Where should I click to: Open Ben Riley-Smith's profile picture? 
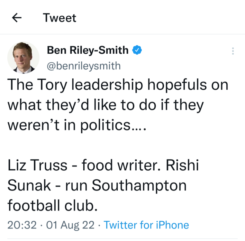coord(23,57)
